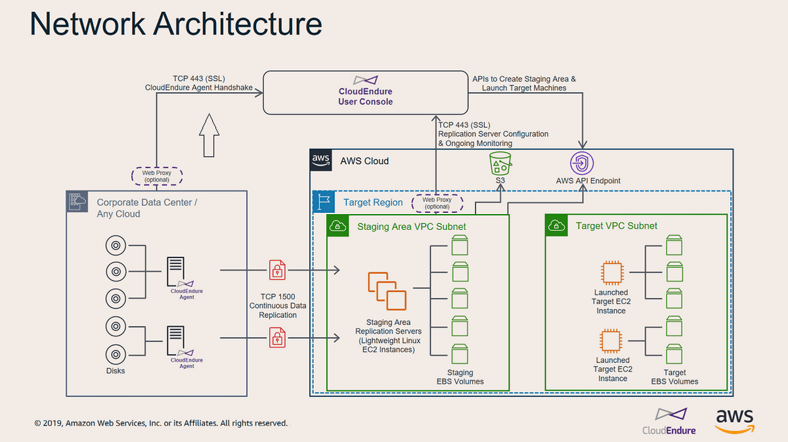The height and width of the screenshot is (442, 788).
Task: Click the Target EBS Volumes caption
Action: point(674,377)
